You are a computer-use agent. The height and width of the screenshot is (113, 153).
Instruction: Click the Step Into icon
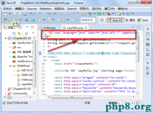click(x=60, y=14)
